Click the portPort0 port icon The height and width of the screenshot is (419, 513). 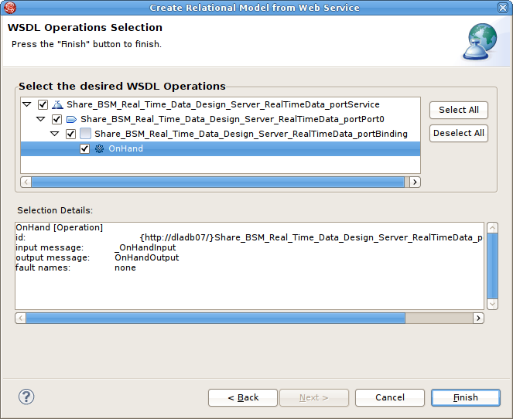click(71, 119)
